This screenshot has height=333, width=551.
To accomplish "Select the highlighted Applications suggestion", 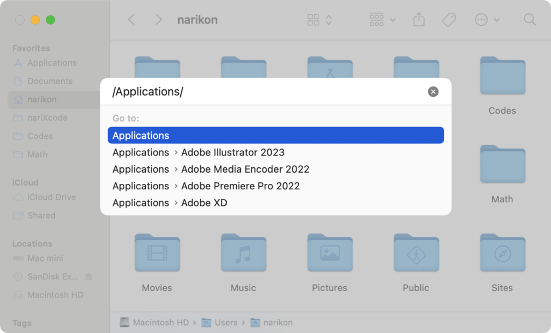I will [x=275, y=136].
